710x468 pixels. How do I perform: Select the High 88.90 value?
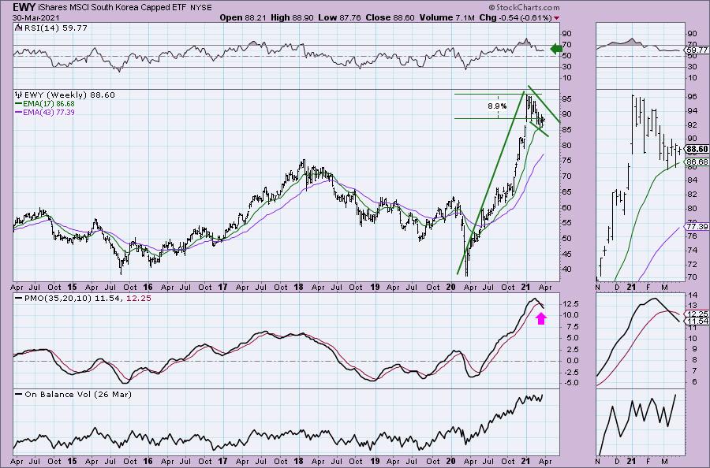click(x=292, y=17)
